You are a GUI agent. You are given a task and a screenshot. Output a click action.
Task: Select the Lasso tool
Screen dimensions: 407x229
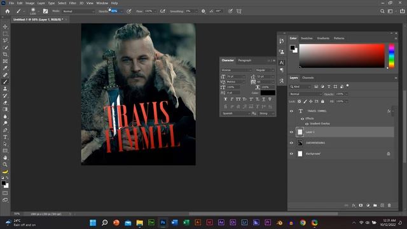click(x=5, y=41)
